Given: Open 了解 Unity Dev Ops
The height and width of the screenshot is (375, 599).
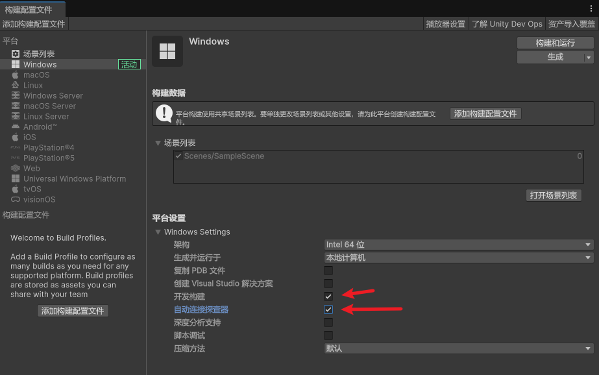Looking at the screenshot, I should [x=507, y=24].
